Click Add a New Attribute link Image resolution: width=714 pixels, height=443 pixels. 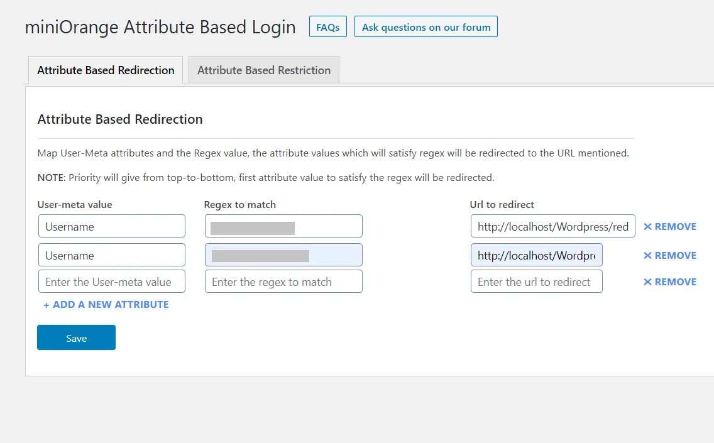[x=106, y=305]
